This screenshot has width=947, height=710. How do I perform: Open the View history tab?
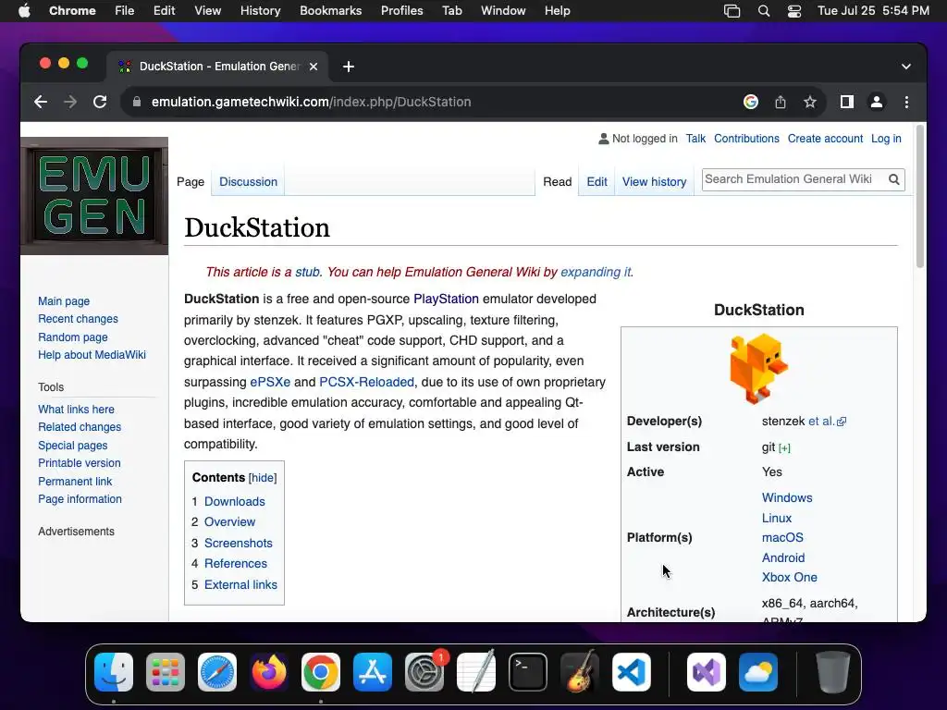pos(654,182)
